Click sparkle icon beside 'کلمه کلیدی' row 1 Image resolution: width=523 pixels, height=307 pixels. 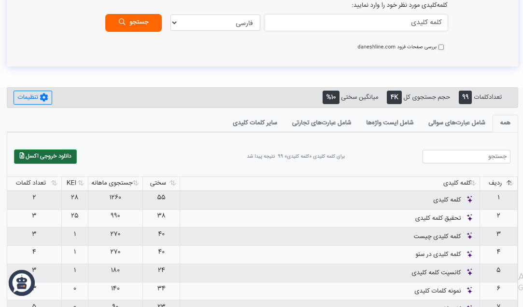[x=469, y=200]
